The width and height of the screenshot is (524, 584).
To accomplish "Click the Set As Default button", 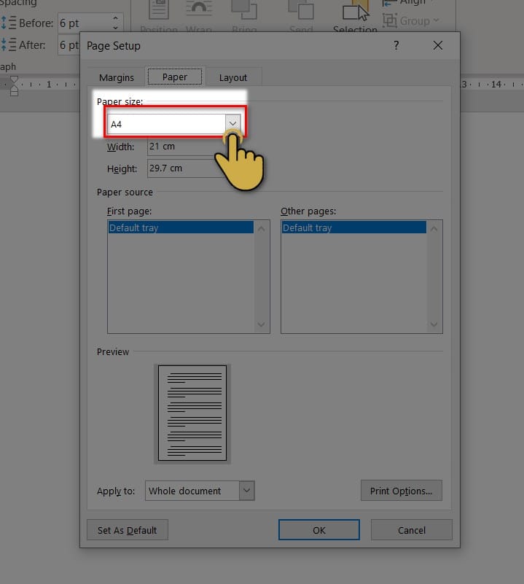I will tap(128, 530).
